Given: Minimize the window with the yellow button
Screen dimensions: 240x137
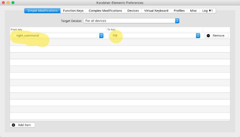Looking at the screenshot, I should click(8, 3).
